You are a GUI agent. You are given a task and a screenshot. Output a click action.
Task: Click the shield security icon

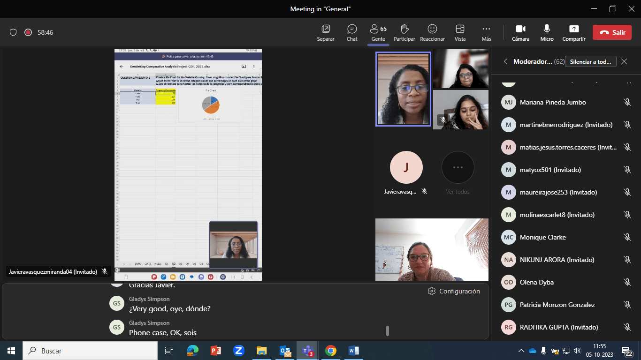pos(13,32)
